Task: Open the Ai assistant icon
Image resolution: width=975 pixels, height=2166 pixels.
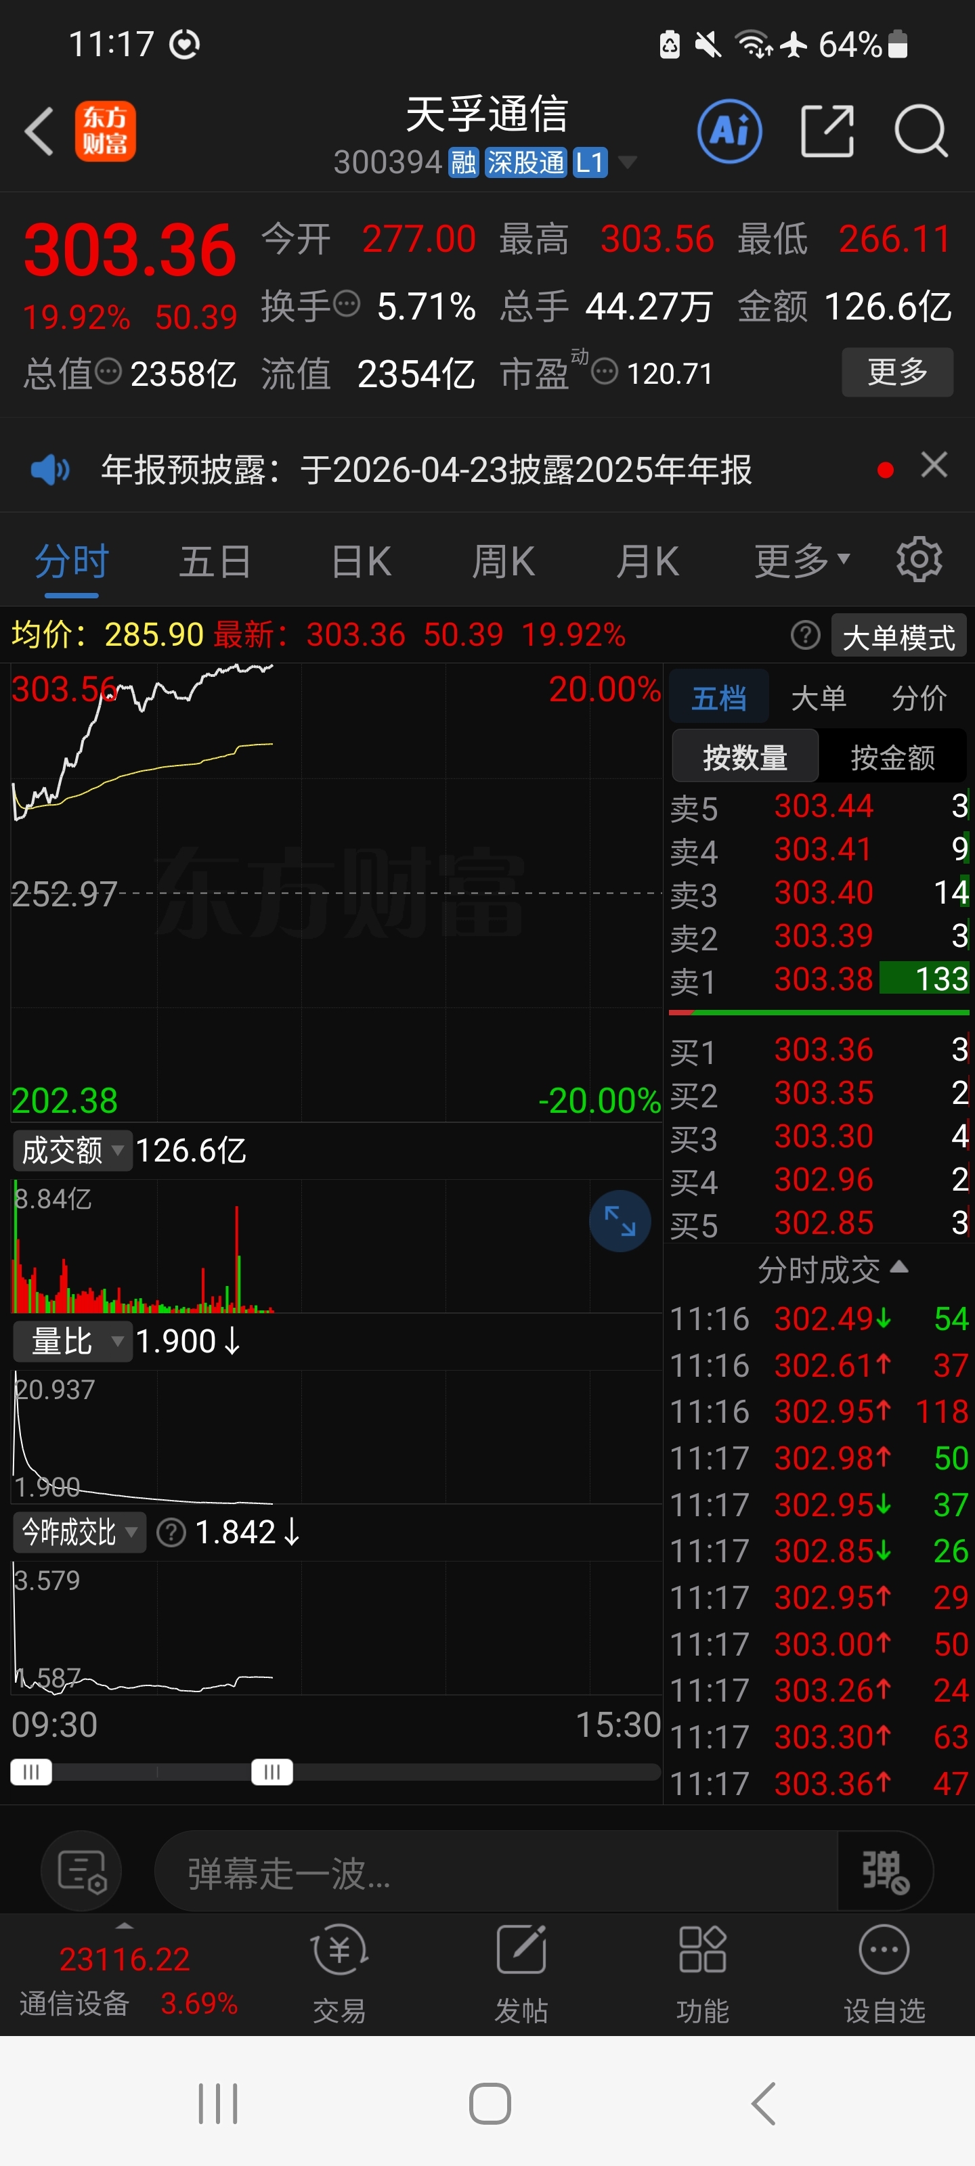Action: click(x=729, y=131)
